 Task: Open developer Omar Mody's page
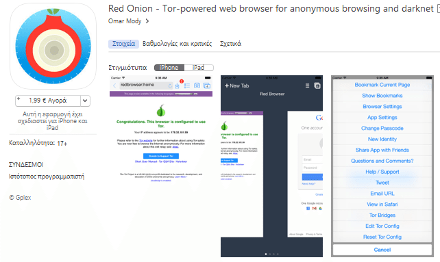pyautogui.click(x=125, y=21)
